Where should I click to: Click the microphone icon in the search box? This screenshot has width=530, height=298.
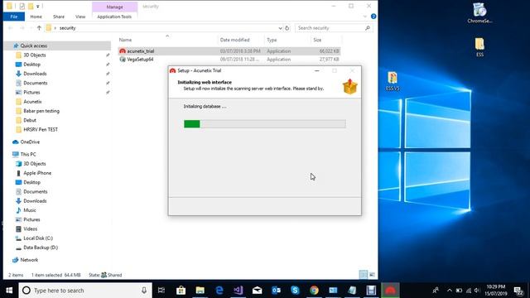pos(144,291)
